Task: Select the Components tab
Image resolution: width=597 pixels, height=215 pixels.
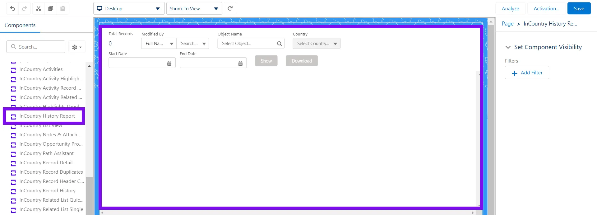Action: pyautogui.click(x=20, y=25)
